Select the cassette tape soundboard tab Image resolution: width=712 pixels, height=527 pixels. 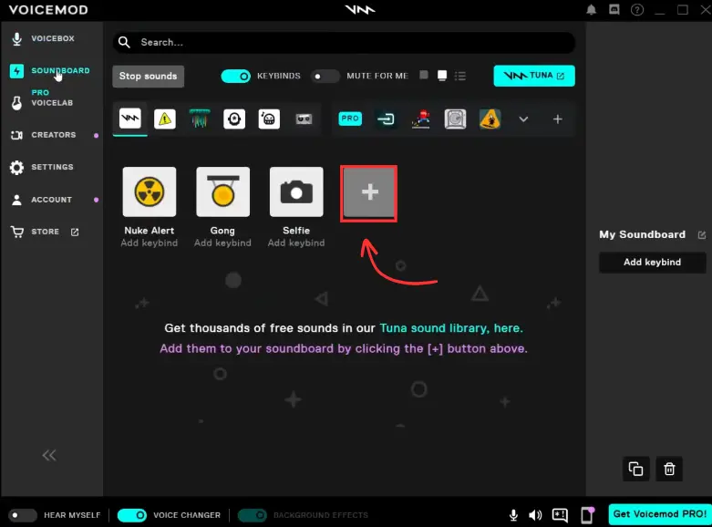pyautogui.click(x=304, y=119)
